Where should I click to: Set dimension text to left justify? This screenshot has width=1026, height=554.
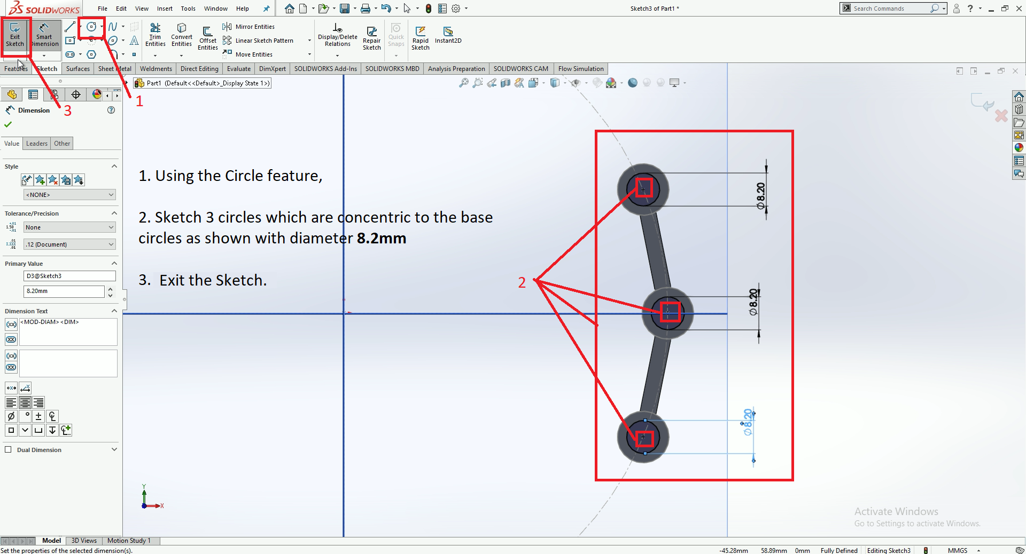[x=11, y=402]
